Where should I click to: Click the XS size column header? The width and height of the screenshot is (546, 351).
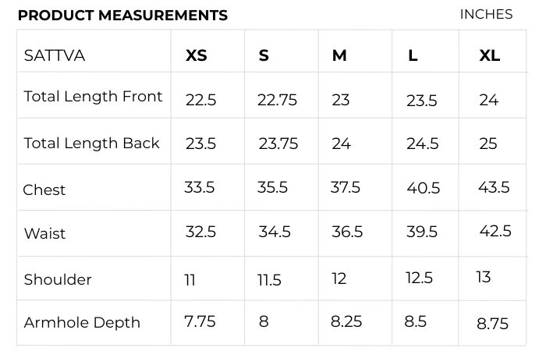pos(197,55)
